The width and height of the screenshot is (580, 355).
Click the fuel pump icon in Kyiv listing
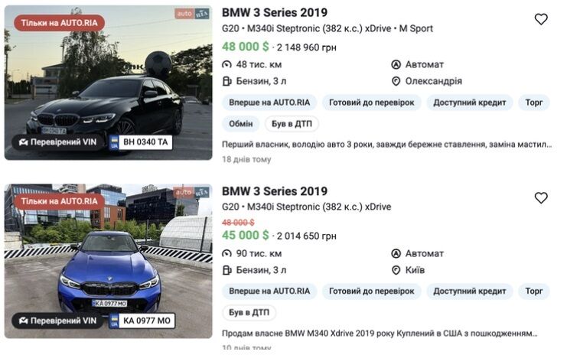click(226, 270)
